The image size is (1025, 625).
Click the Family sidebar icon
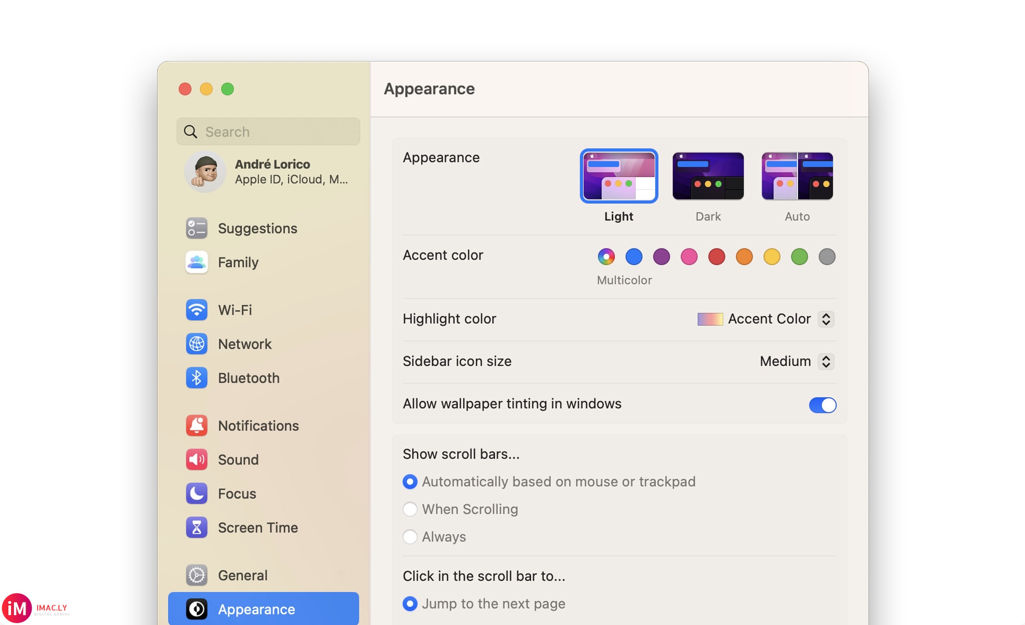tap(196, 262)
